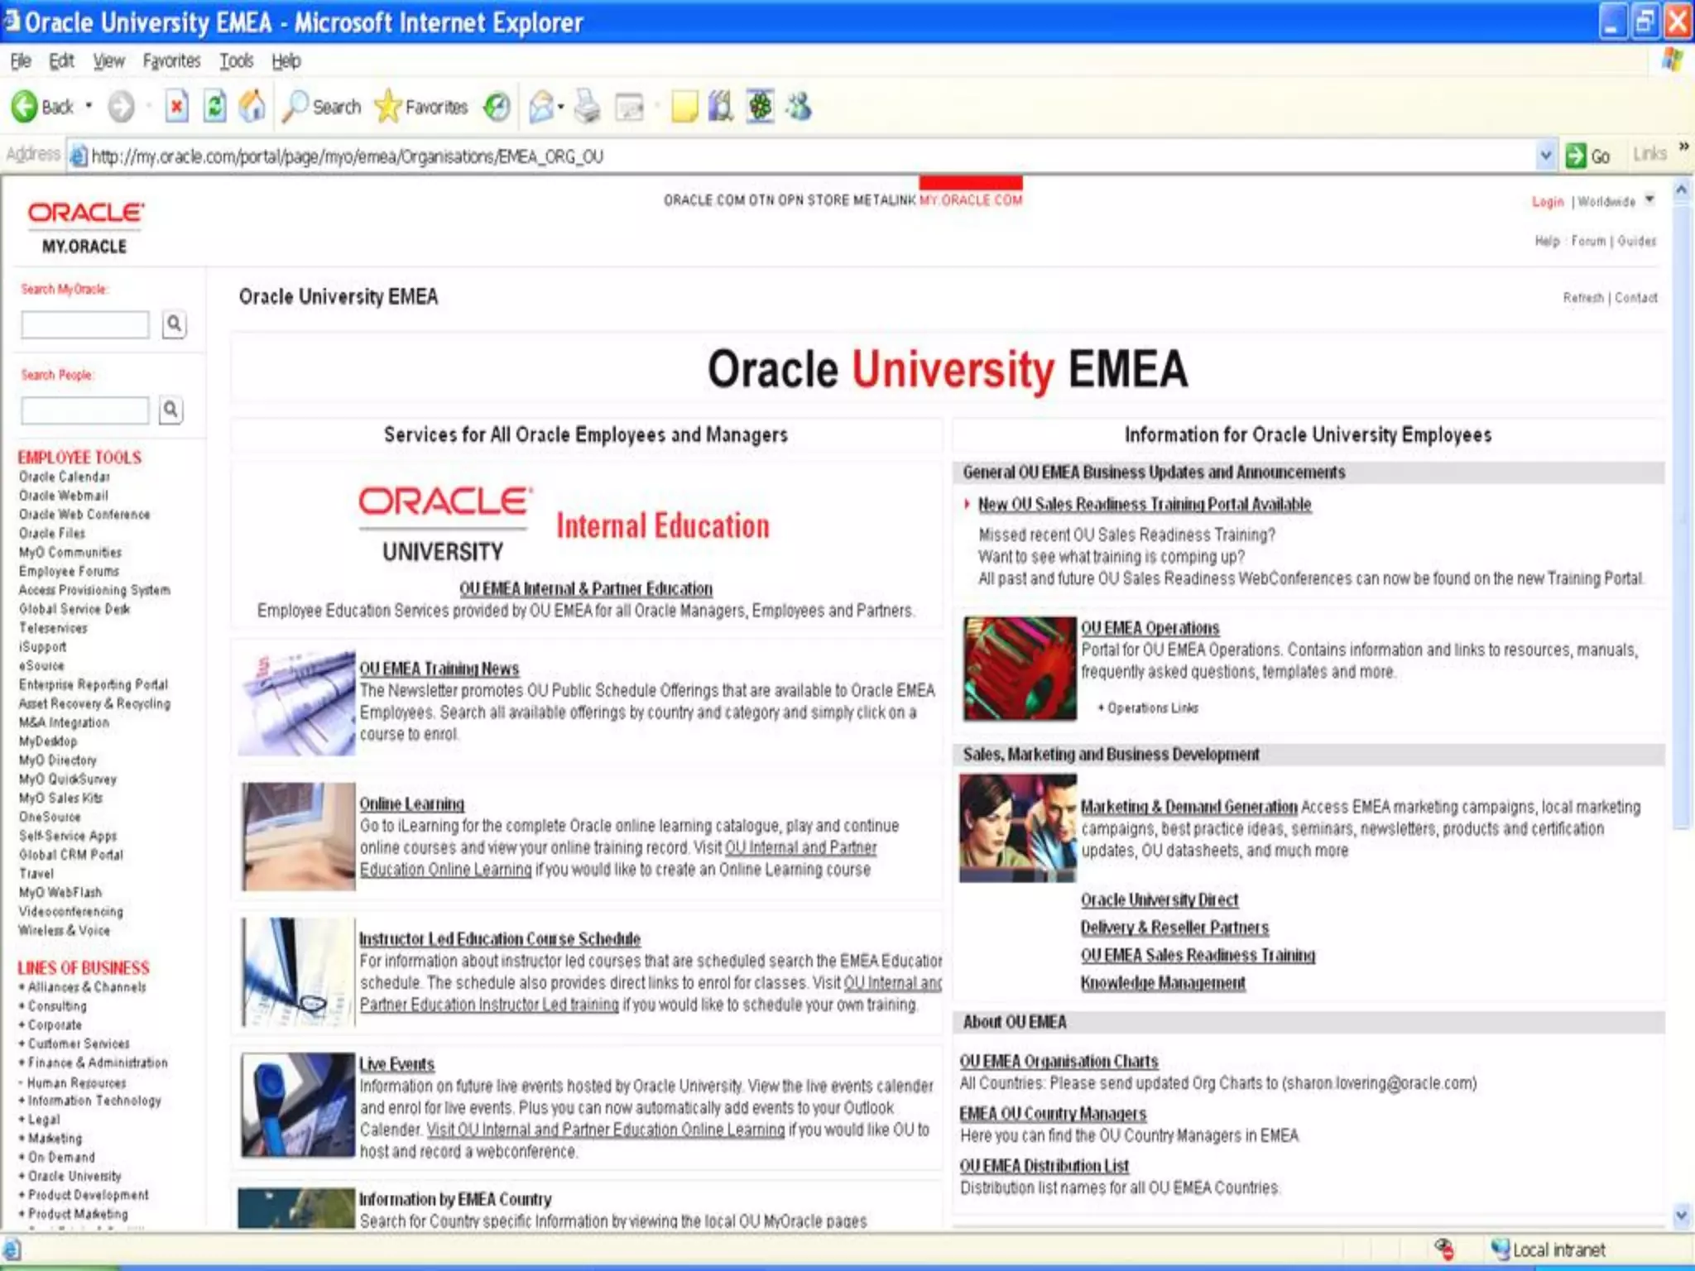Open OU EMEA Training News link
This screenshot has width=1695, height=1271.
(439, 669)
